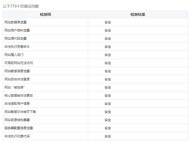Screen dimensions: 192x146
Task: Click the 非法读取用户信息 item
Action: click(x=17, y=104)
